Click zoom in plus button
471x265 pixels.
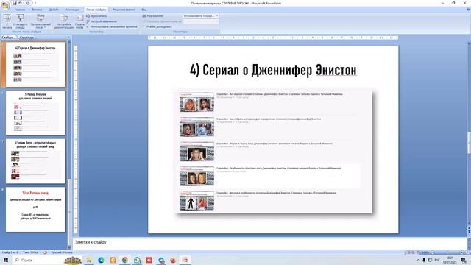coord(462,252)
